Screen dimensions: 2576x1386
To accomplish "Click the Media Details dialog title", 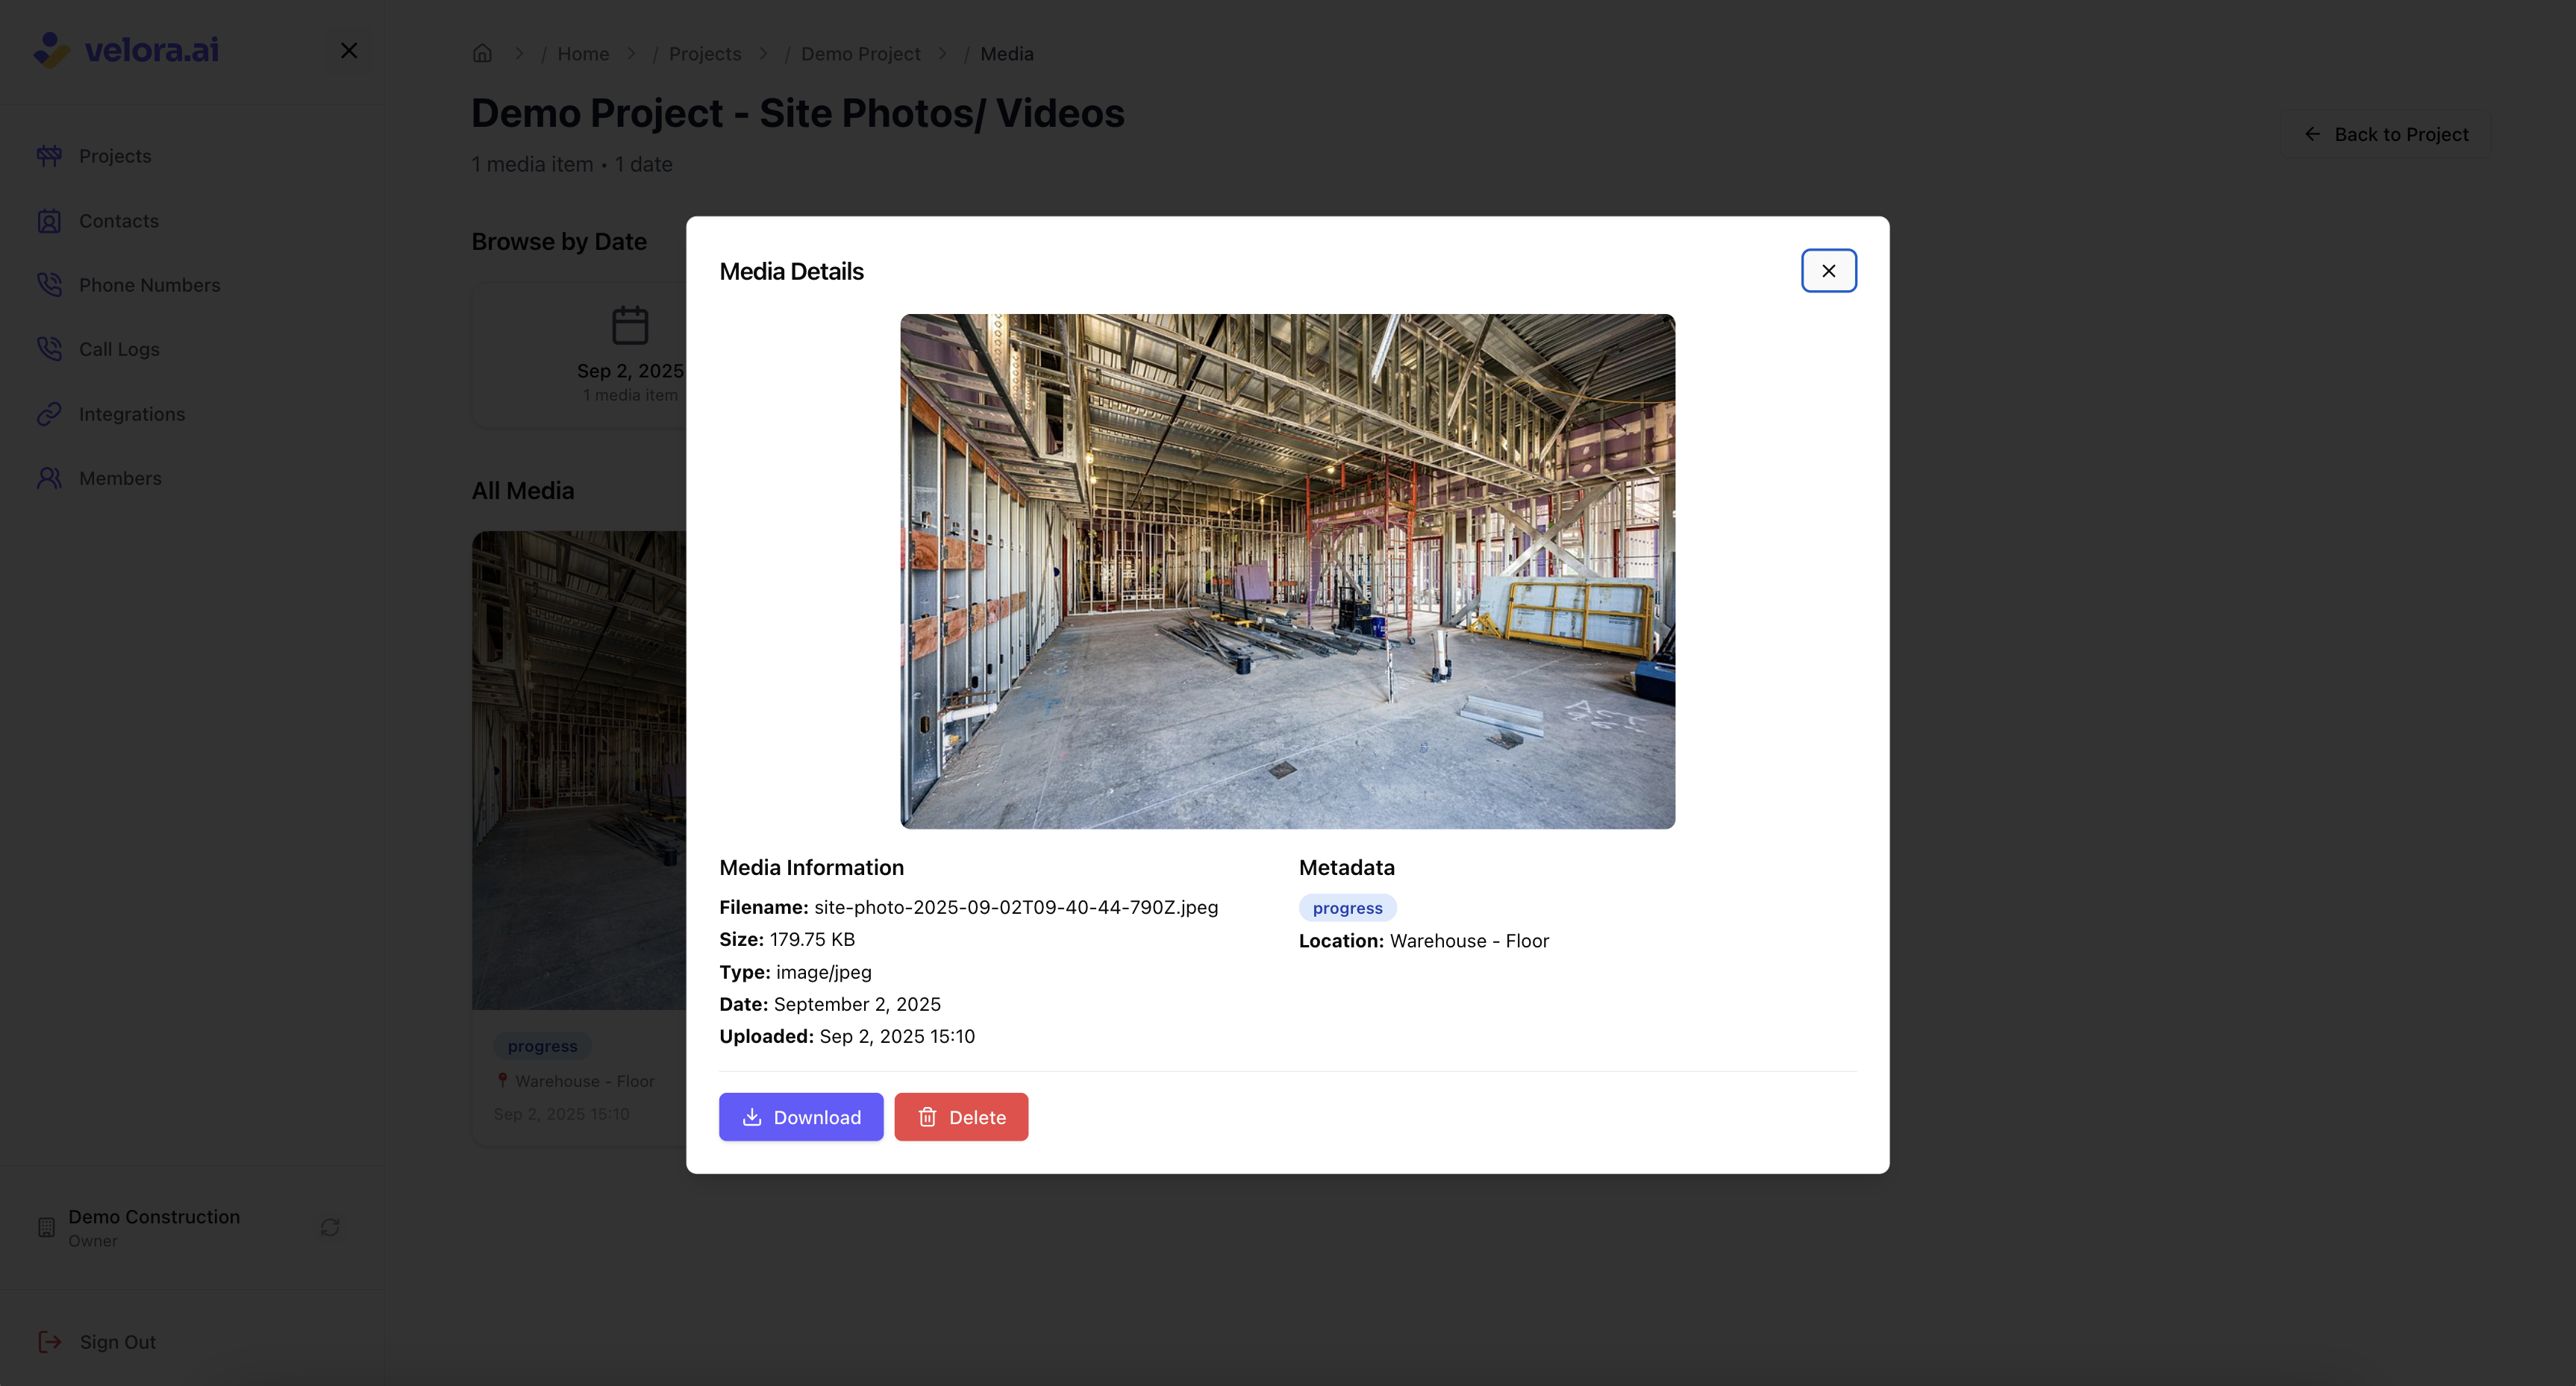I will tap(791, 271).
